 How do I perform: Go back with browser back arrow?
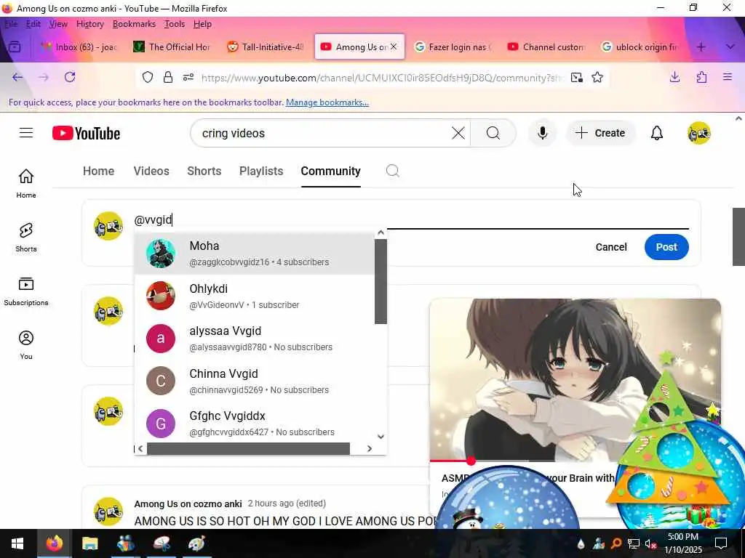17,77
